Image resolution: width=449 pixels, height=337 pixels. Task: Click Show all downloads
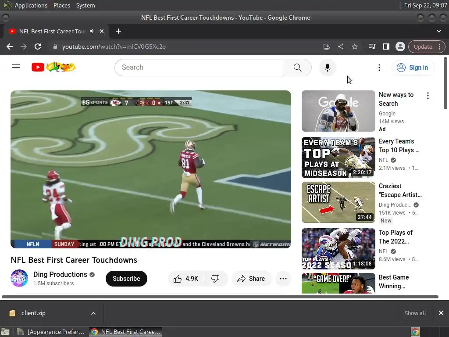click(x=415, y=313)
